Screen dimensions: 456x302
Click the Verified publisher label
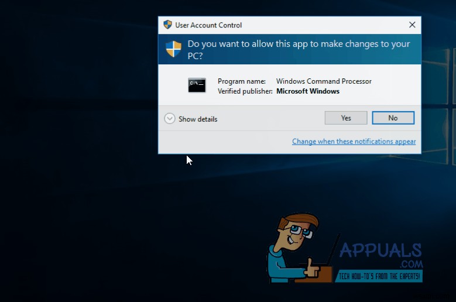pos(245,91)
